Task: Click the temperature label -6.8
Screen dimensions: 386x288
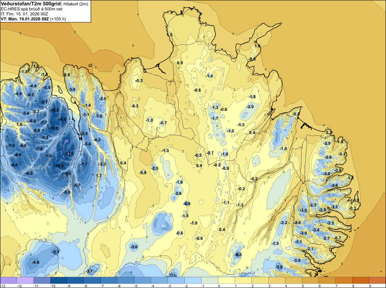Action: click(23, 146)
